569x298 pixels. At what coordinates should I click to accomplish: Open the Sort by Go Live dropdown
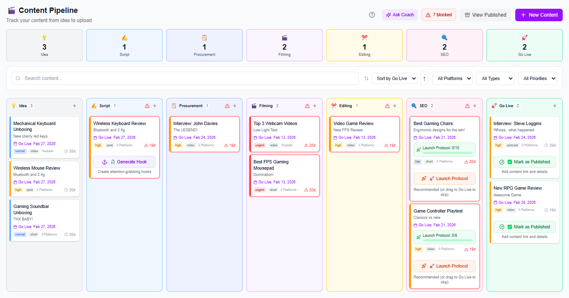coord(394,78)
